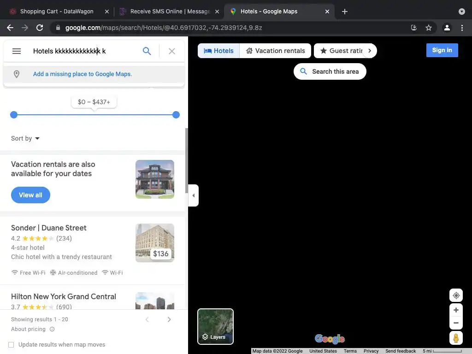Click the Sign in button
Viewport: 472px width, 354px height.
[442, 50]
